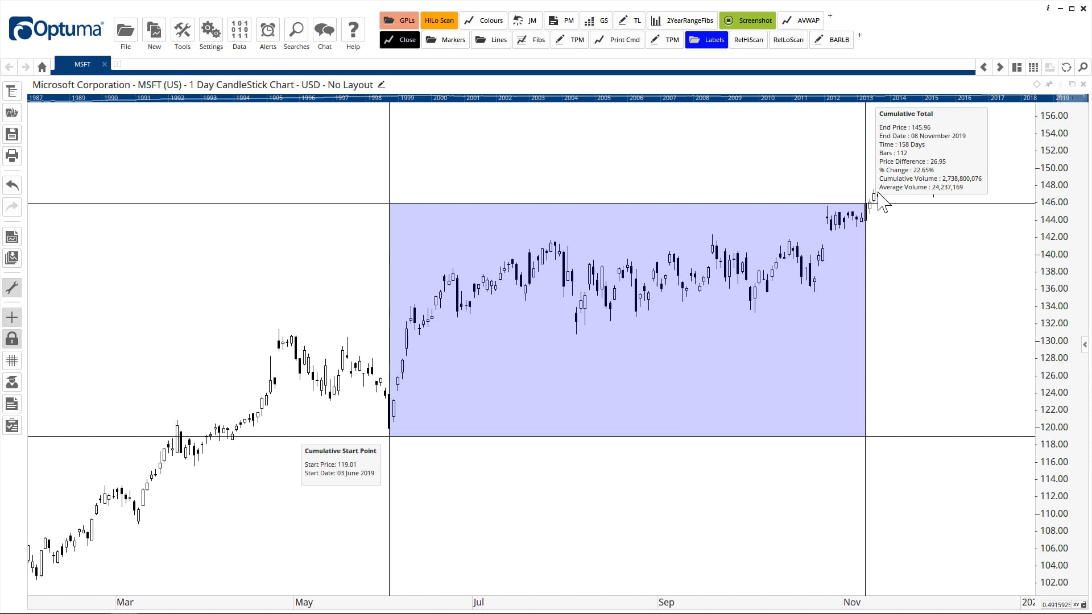Open the tile layout grid icon
Image resolution: width=1092 pixels, height=614 pixels.
pos(1033,67)
